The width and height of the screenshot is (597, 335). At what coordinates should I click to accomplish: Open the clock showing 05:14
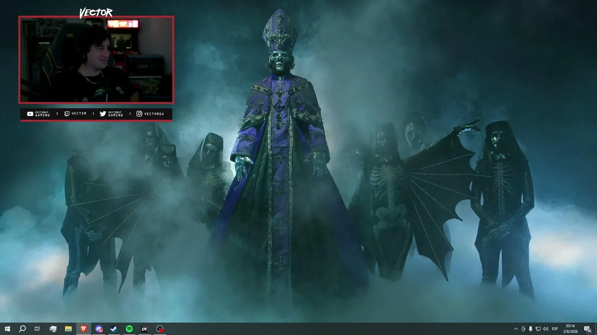570,329
